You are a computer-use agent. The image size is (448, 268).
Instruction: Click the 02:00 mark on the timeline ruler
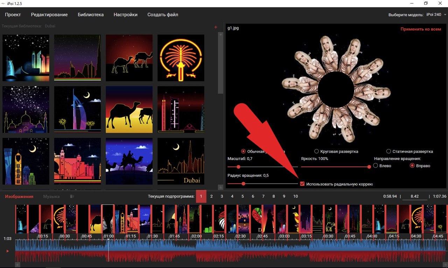(197, 236)
